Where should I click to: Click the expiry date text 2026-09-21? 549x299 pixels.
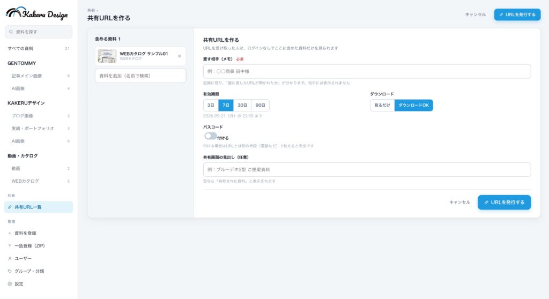[x=233, y=116]
